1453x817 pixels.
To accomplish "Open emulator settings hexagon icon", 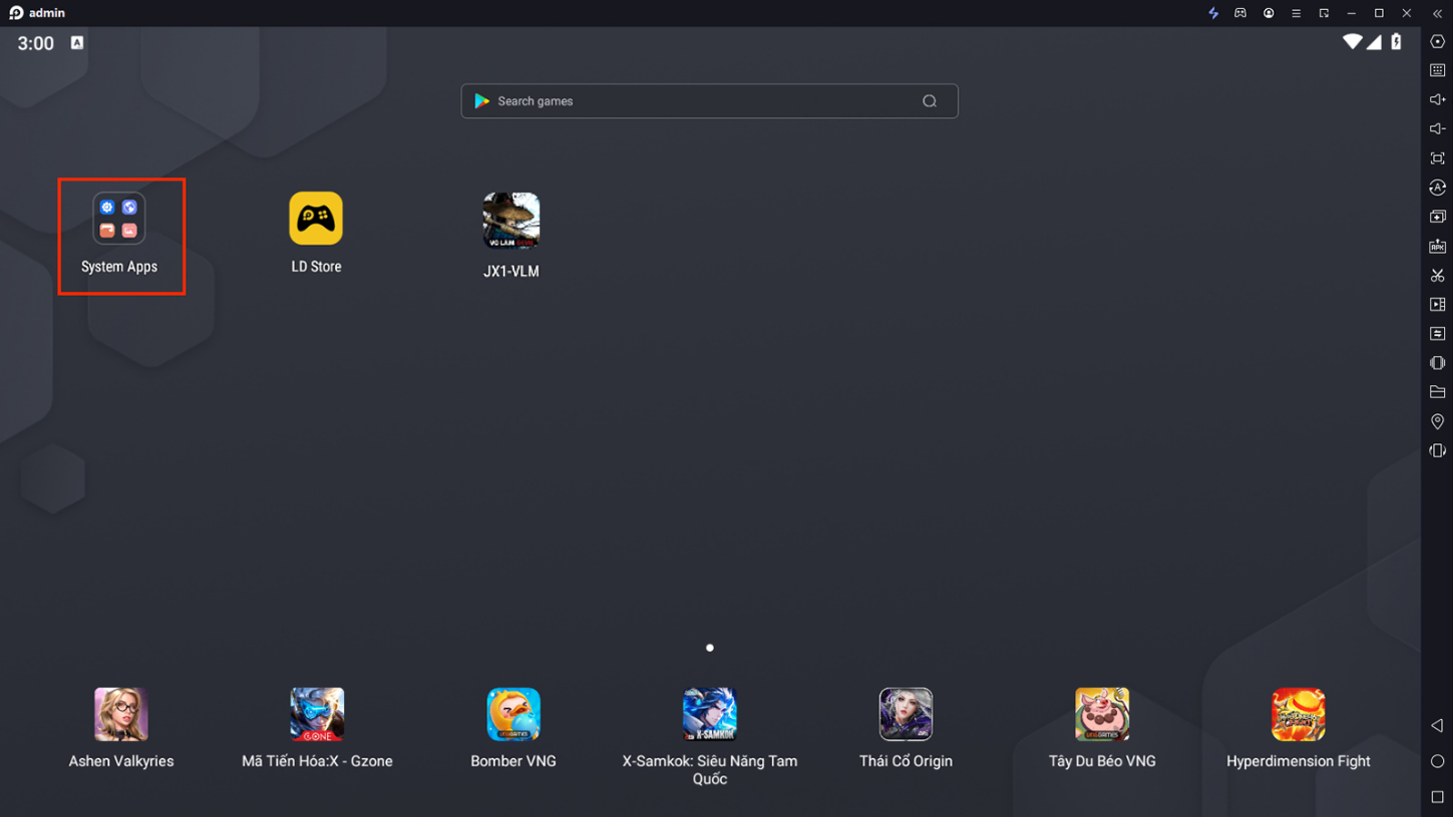I will pos(1438,42).
